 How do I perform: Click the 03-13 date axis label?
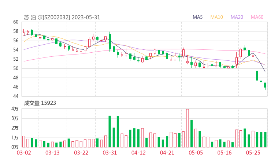pyautogui.click(x=52, y=153)
